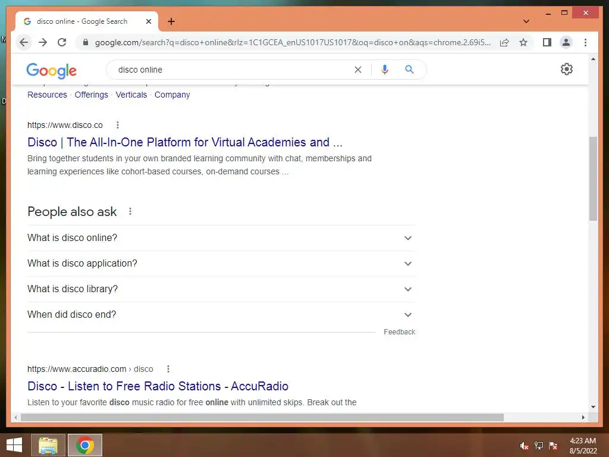Send Feedback on People also ask
609x457 pixels.
pos(399,332)
